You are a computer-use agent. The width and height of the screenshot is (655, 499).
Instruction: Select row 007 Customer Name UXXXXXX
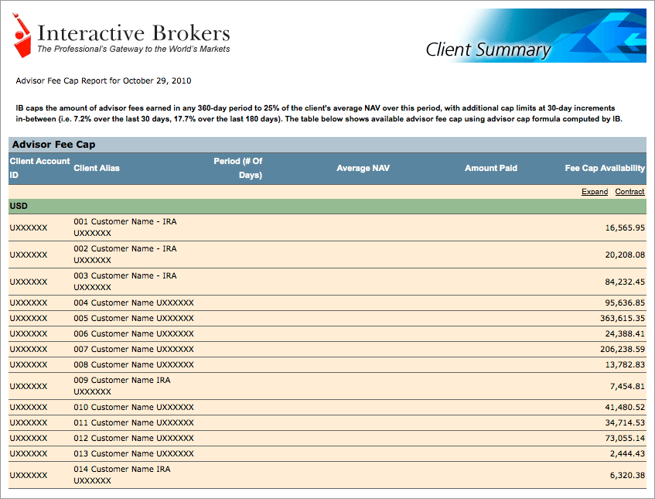pos(327,349)
